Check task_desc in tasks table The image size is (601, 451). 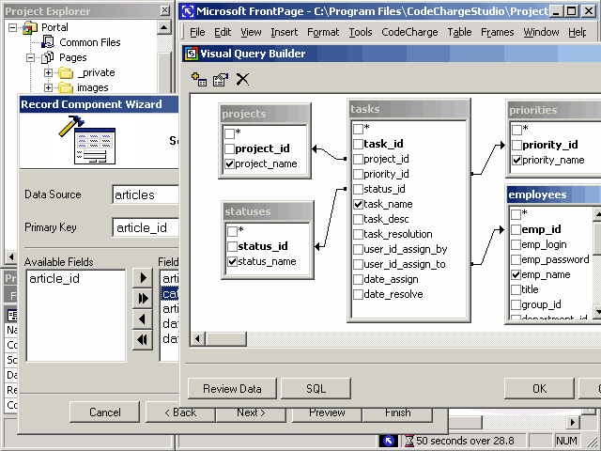click(x=358, y=219)
